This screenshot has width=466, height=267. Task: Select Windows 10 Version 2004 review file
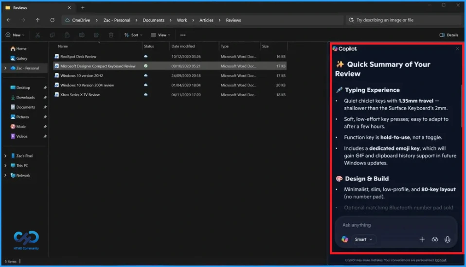170,85
